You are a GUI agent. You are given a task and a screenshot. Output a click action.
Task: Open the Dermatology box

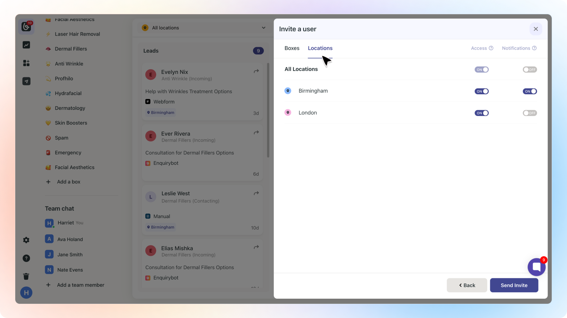pyautogui.click(x=70, y=108)
